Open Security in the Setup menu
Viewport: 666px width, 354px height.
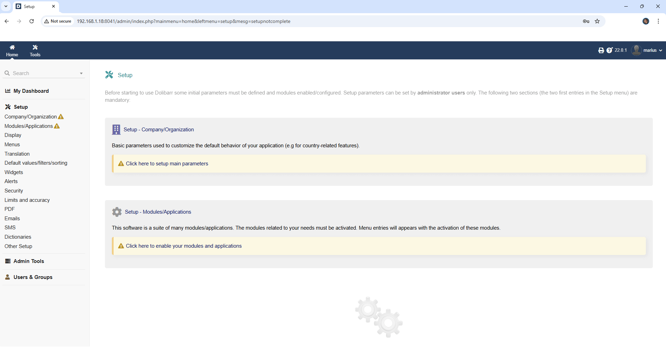(x=14, y=191)
